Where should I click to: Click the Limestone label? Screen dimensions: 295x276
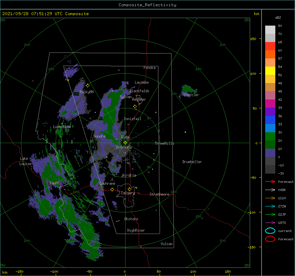tap(62, 127)
